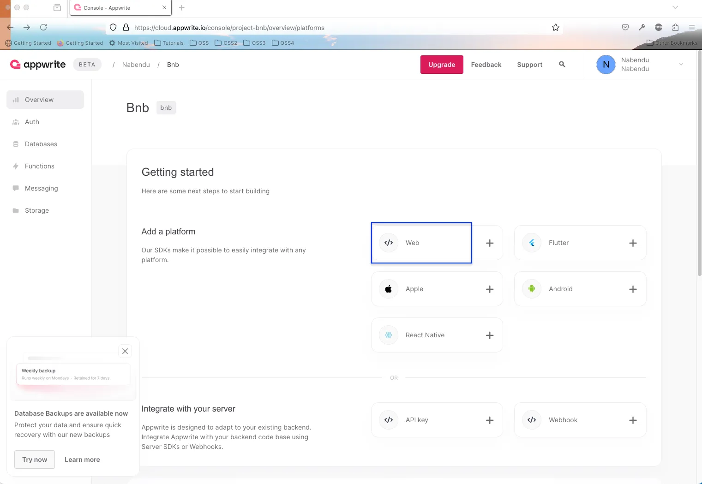Screen dimensions: 702x484
Task: Go forward in browser history
Action: click(x=27, y=28)
